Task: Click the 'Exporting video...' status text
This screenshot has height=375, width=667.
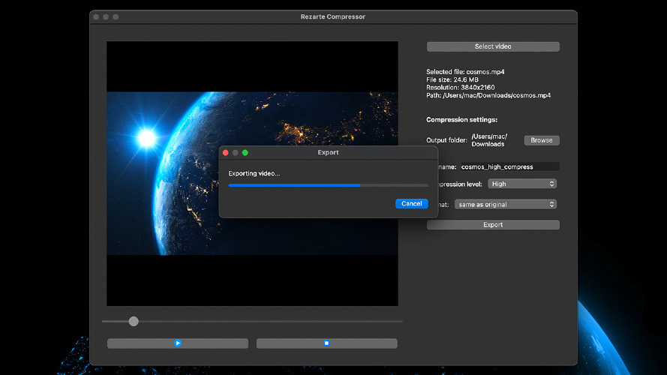Action: (254, 173)
